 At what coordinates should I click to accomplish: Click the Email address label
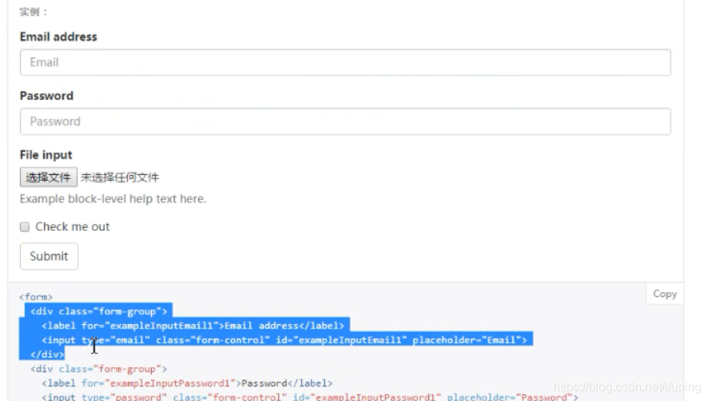pos(59,37)
